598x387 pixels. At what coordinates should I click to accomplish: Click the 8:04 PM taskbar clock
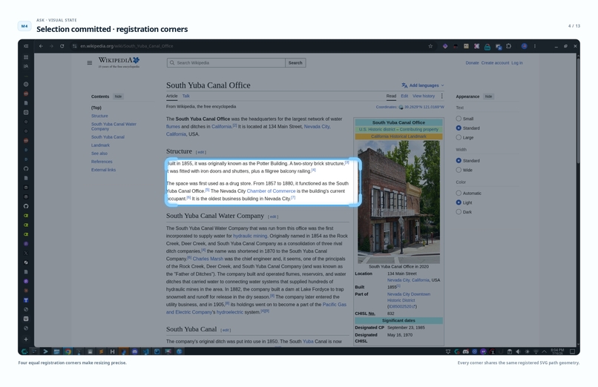(x=557, y=351)
